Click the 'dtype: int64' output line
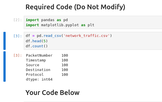162x102 pixels. [x=39, y=79]
